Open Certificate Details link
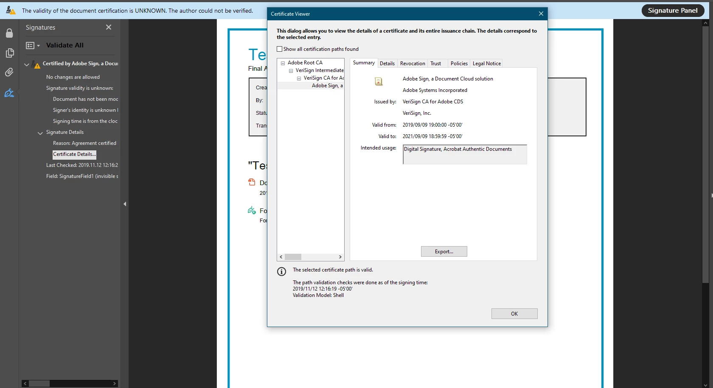Screen dimensions: 713x388 pyautogui.click(x=74, y=155)
